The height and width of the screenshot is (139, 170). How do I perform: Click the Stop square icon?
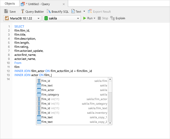(99, 18)
